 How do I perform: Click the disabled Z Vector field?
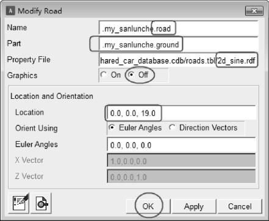pos(181,177)
